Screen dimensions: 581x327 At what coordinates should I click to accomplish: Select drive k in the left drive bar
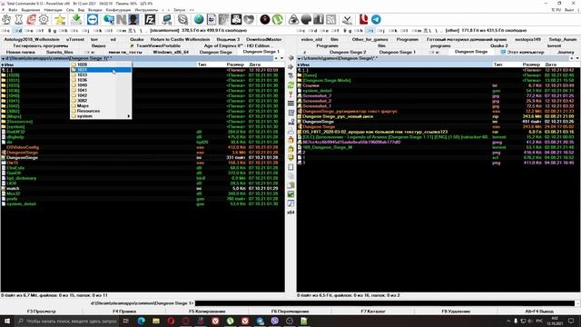(97, 30)
